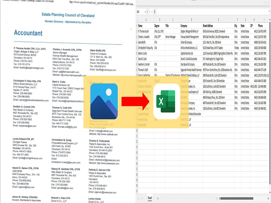Viewport: 271px width, 203px height.
Task: Click the horizontal scrollbar thumb
Action: (237, 198)
